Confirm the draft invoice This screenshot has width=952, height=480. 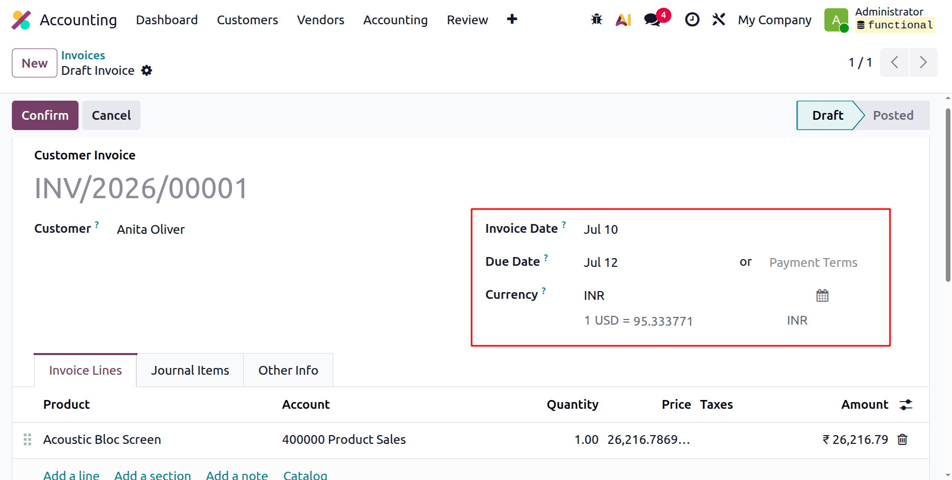click(x=45, y=115)
